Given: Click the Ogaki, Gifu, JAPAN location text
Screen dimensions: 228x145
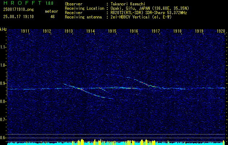Looking at the screenshot, I should pos(150,8).
